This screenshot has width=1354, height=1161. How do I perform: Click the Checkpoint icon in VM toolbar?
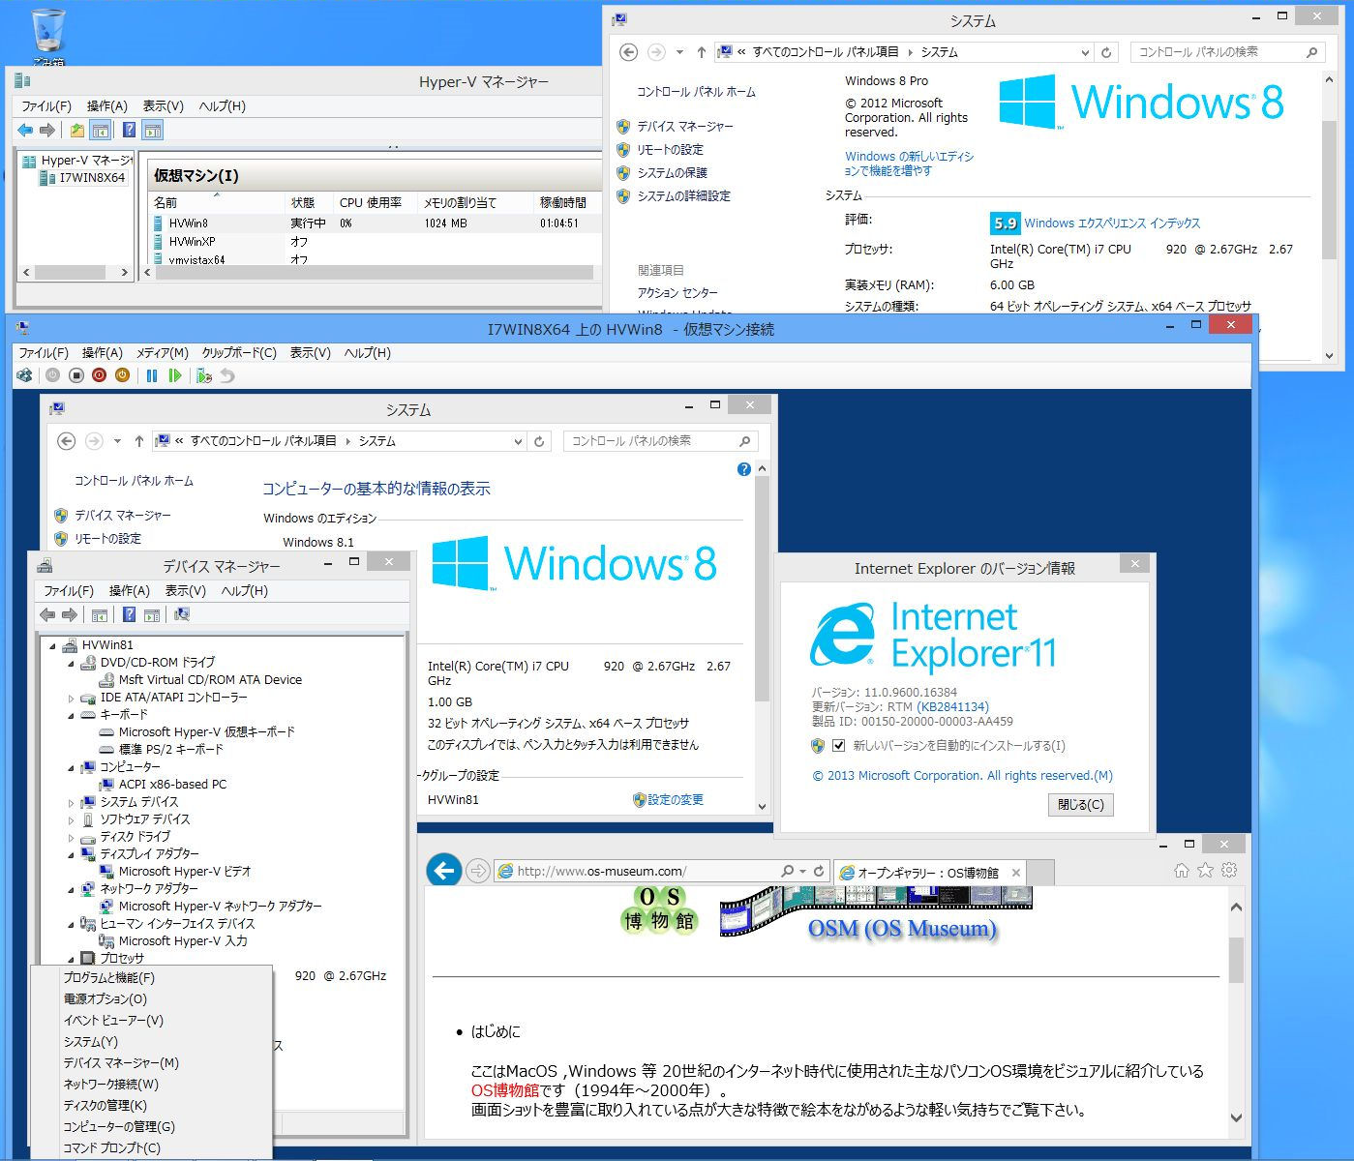203,375
